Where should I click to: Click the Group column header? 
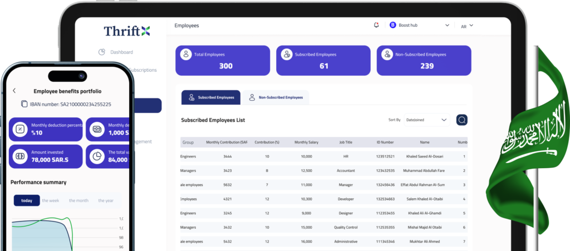point(188,142)
